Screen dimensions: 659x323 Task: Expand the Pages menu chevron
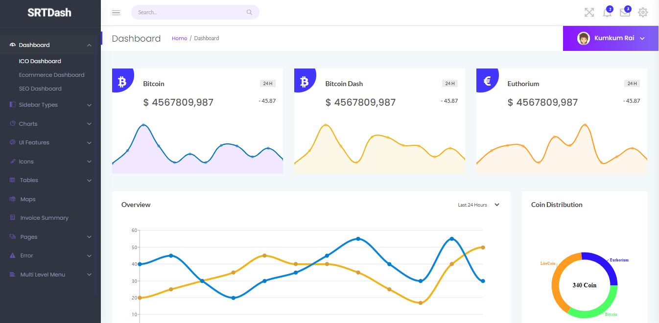coord(89,237)
